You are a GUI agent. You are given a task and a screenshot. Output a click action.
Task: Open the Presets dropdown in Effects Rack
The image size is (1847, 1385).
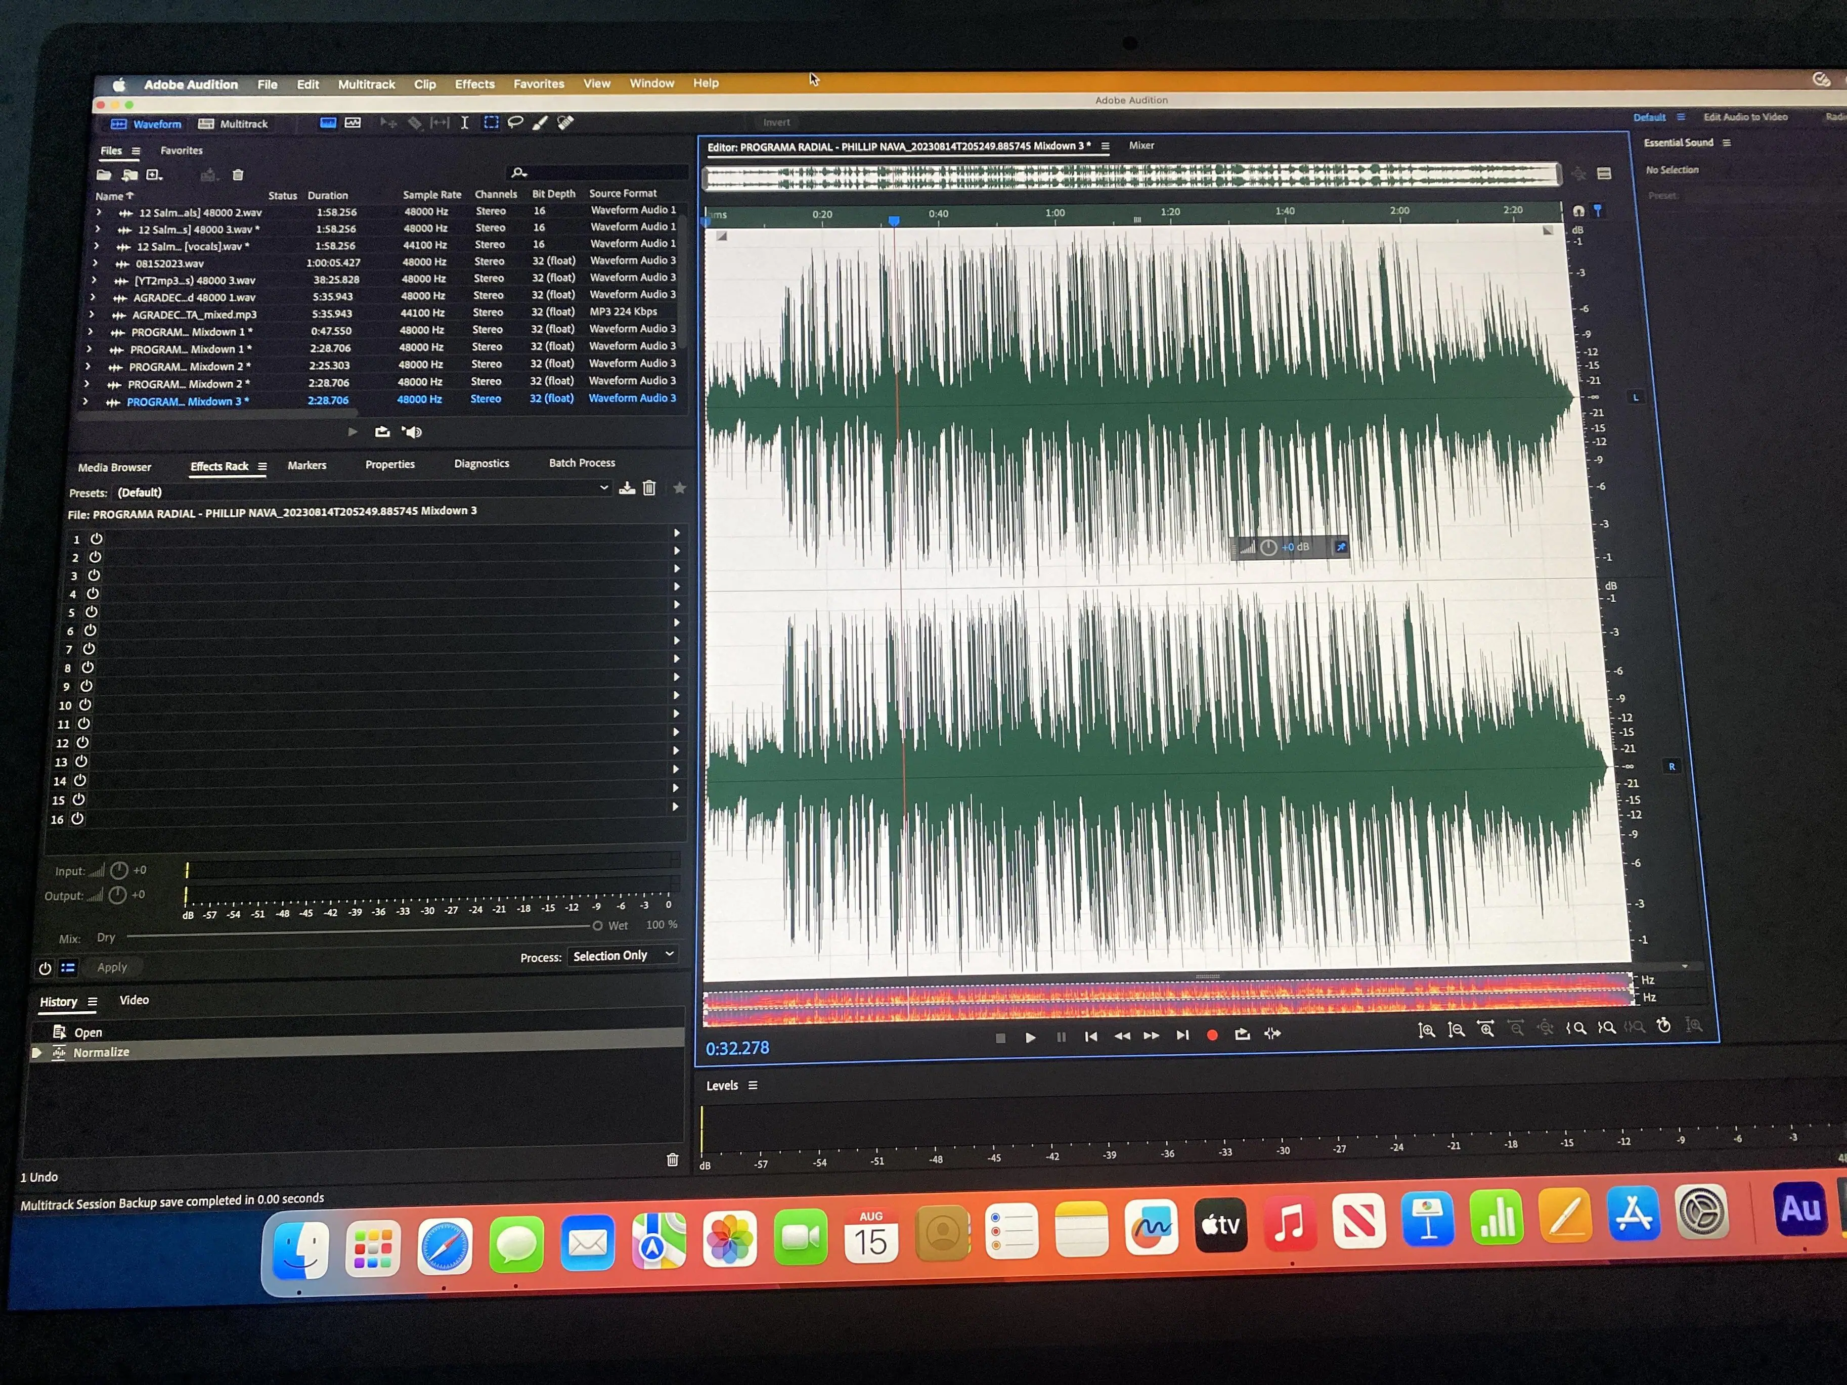point(604,488)
